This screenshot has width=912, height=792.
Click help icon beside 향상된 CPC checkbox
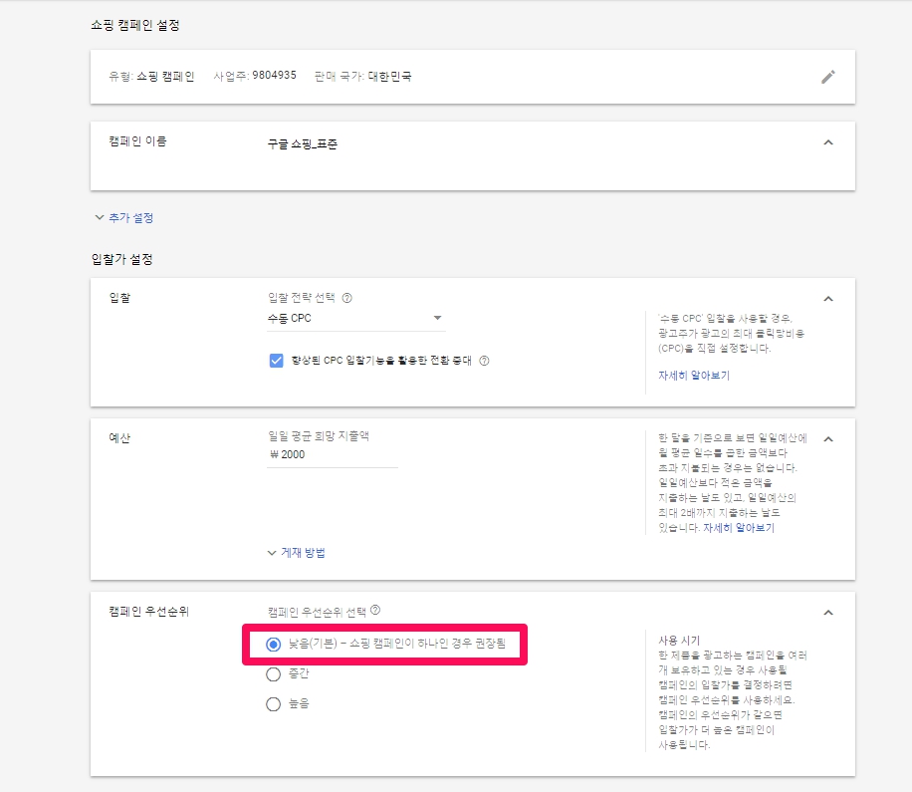coord(484,361)
